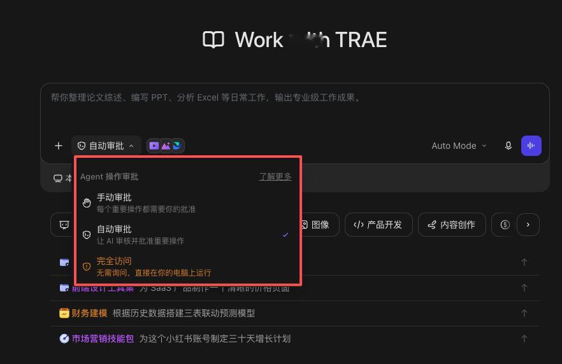Click the robot face category chip

click(63, 225)
